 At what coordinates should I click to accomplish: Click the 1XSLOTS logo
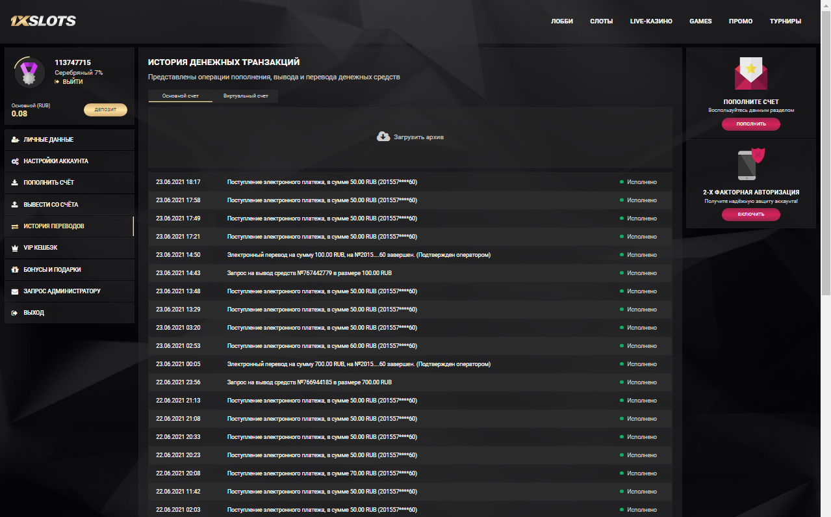44,21
